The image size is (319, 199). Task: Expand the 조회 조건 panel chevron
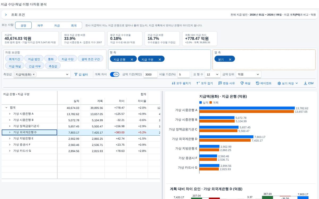click(6, 15)
